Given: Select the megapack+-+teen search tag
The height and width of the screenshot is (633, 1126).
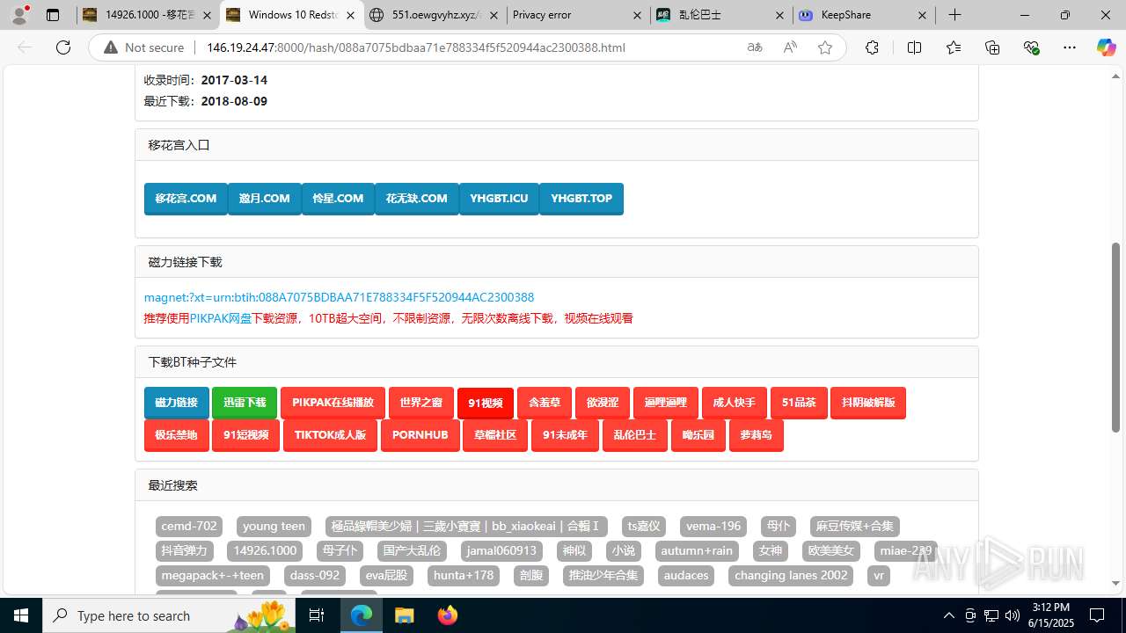Looking at the screenshot, I should [x=212, y=576].
